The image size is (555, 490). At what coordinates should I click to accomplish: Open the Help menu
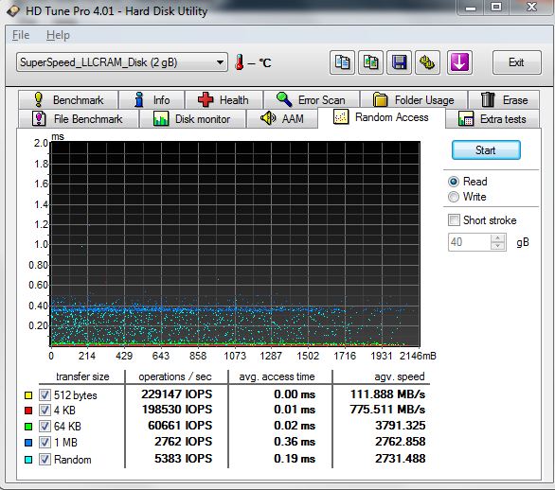pyautogui.click(x=58, y=35)
